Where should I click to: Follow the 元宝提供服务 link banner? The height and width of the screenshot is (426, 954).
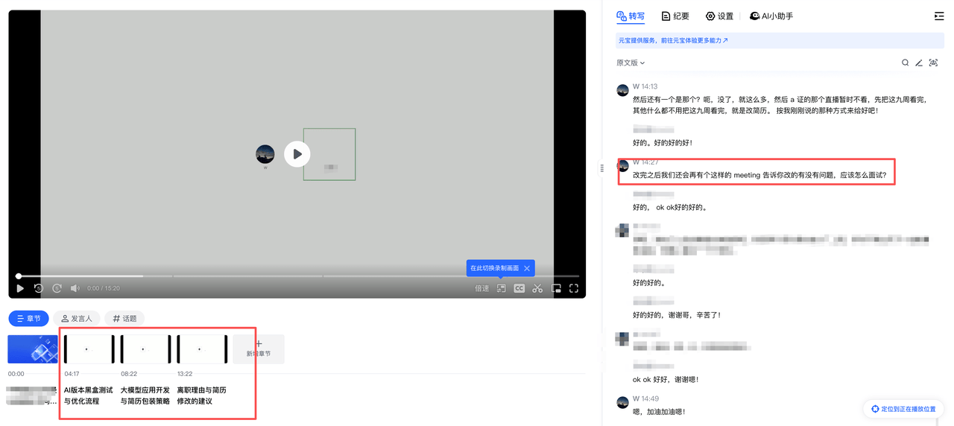pyautogui.click(x=673, y=41)
